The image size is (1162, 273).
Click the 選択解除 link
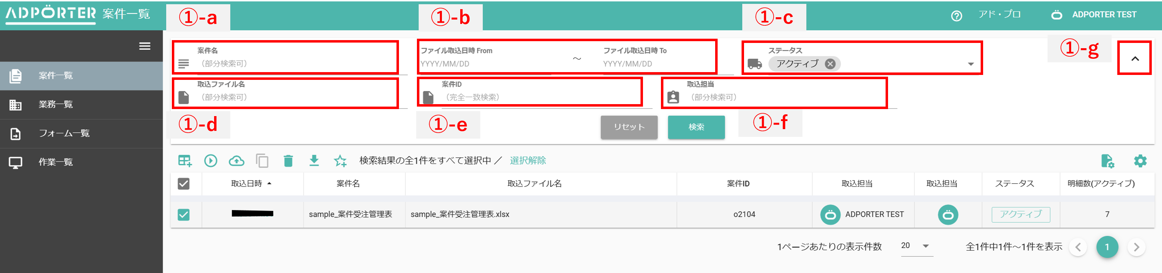[528, 160]
